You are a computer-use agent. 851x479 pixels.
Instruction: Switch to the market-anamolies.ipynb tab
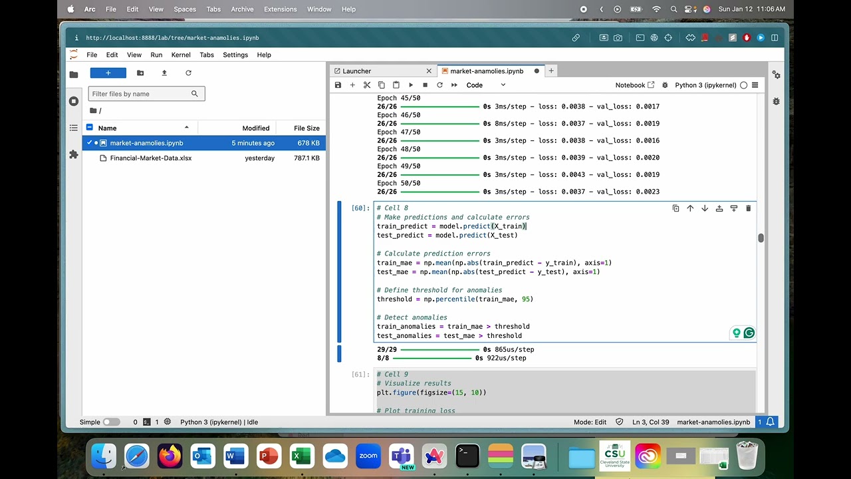[487, 71]
